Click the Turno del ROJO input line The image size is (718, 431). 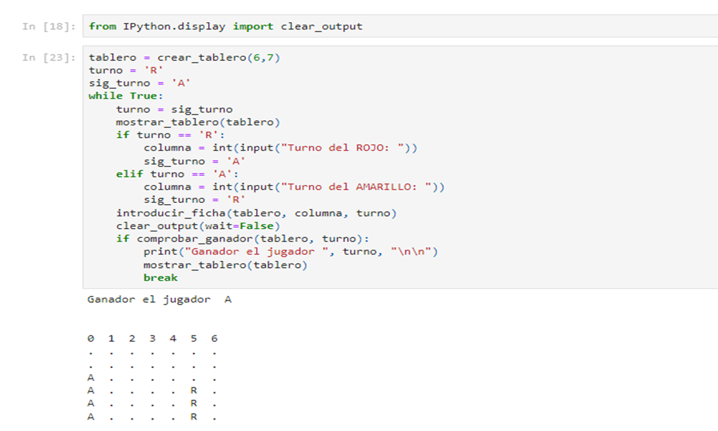(x=280, y=148)
